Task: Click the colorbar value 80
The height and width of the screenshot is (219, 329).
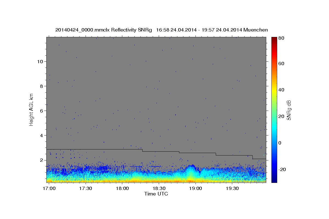Action: click(x=281, y=38)
